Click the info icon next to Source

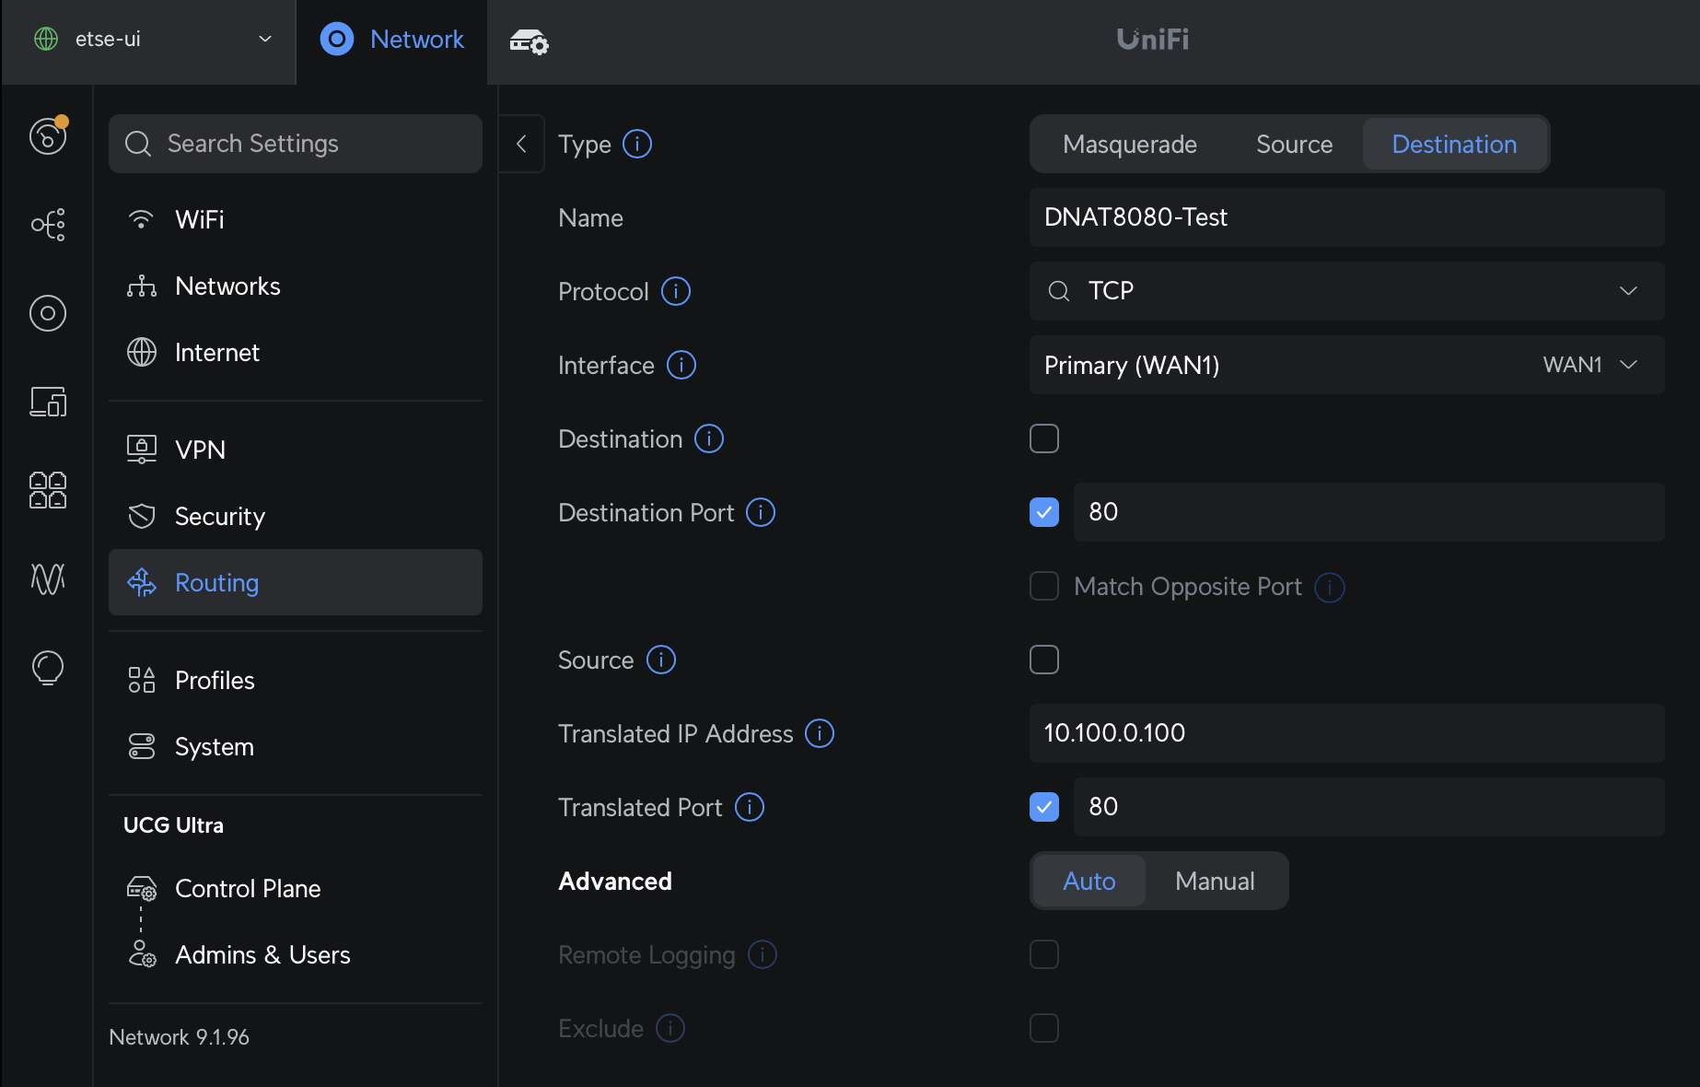point(661,660)
